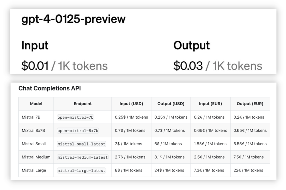This screenshot has height=190, width=286.
Task: Click the mistral-large-latest endpoint code
Action: [x=81, y=171]
